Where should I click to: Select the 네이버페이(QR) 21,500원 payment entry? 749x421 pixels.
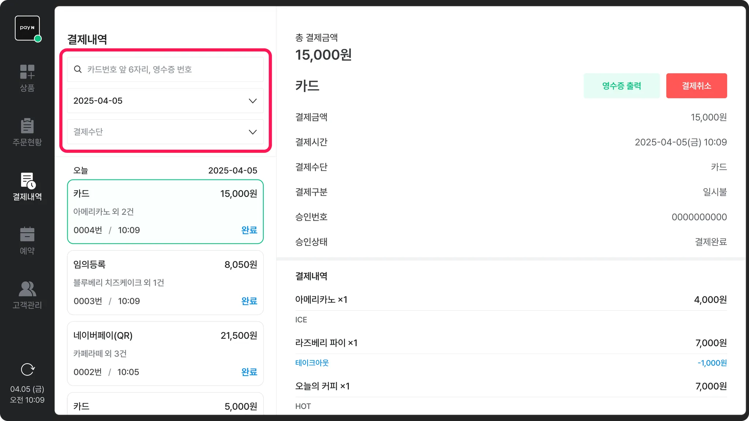tap(165, 353)
